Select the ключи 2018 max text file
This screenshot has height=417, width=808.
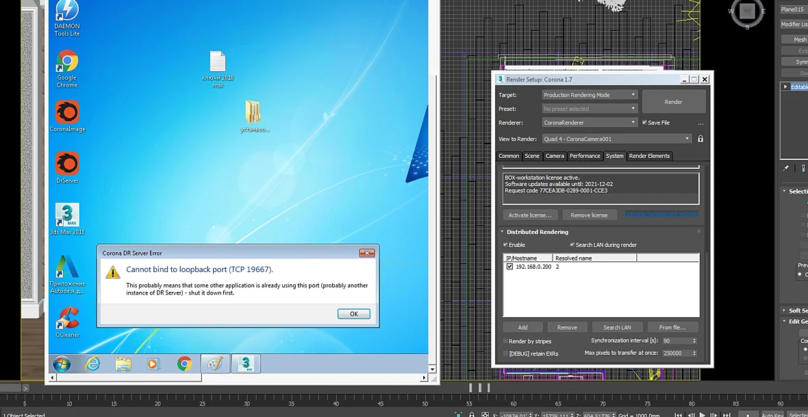pyautogui.click(x=218, y=69)
